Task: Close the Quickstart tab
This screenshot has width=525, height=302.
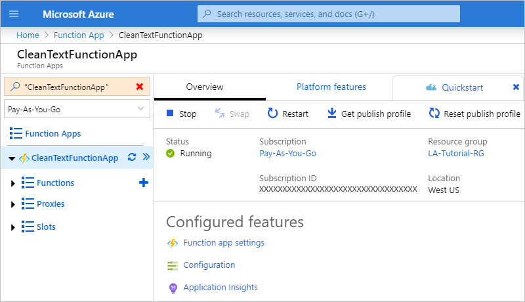Action: [516, 87]
